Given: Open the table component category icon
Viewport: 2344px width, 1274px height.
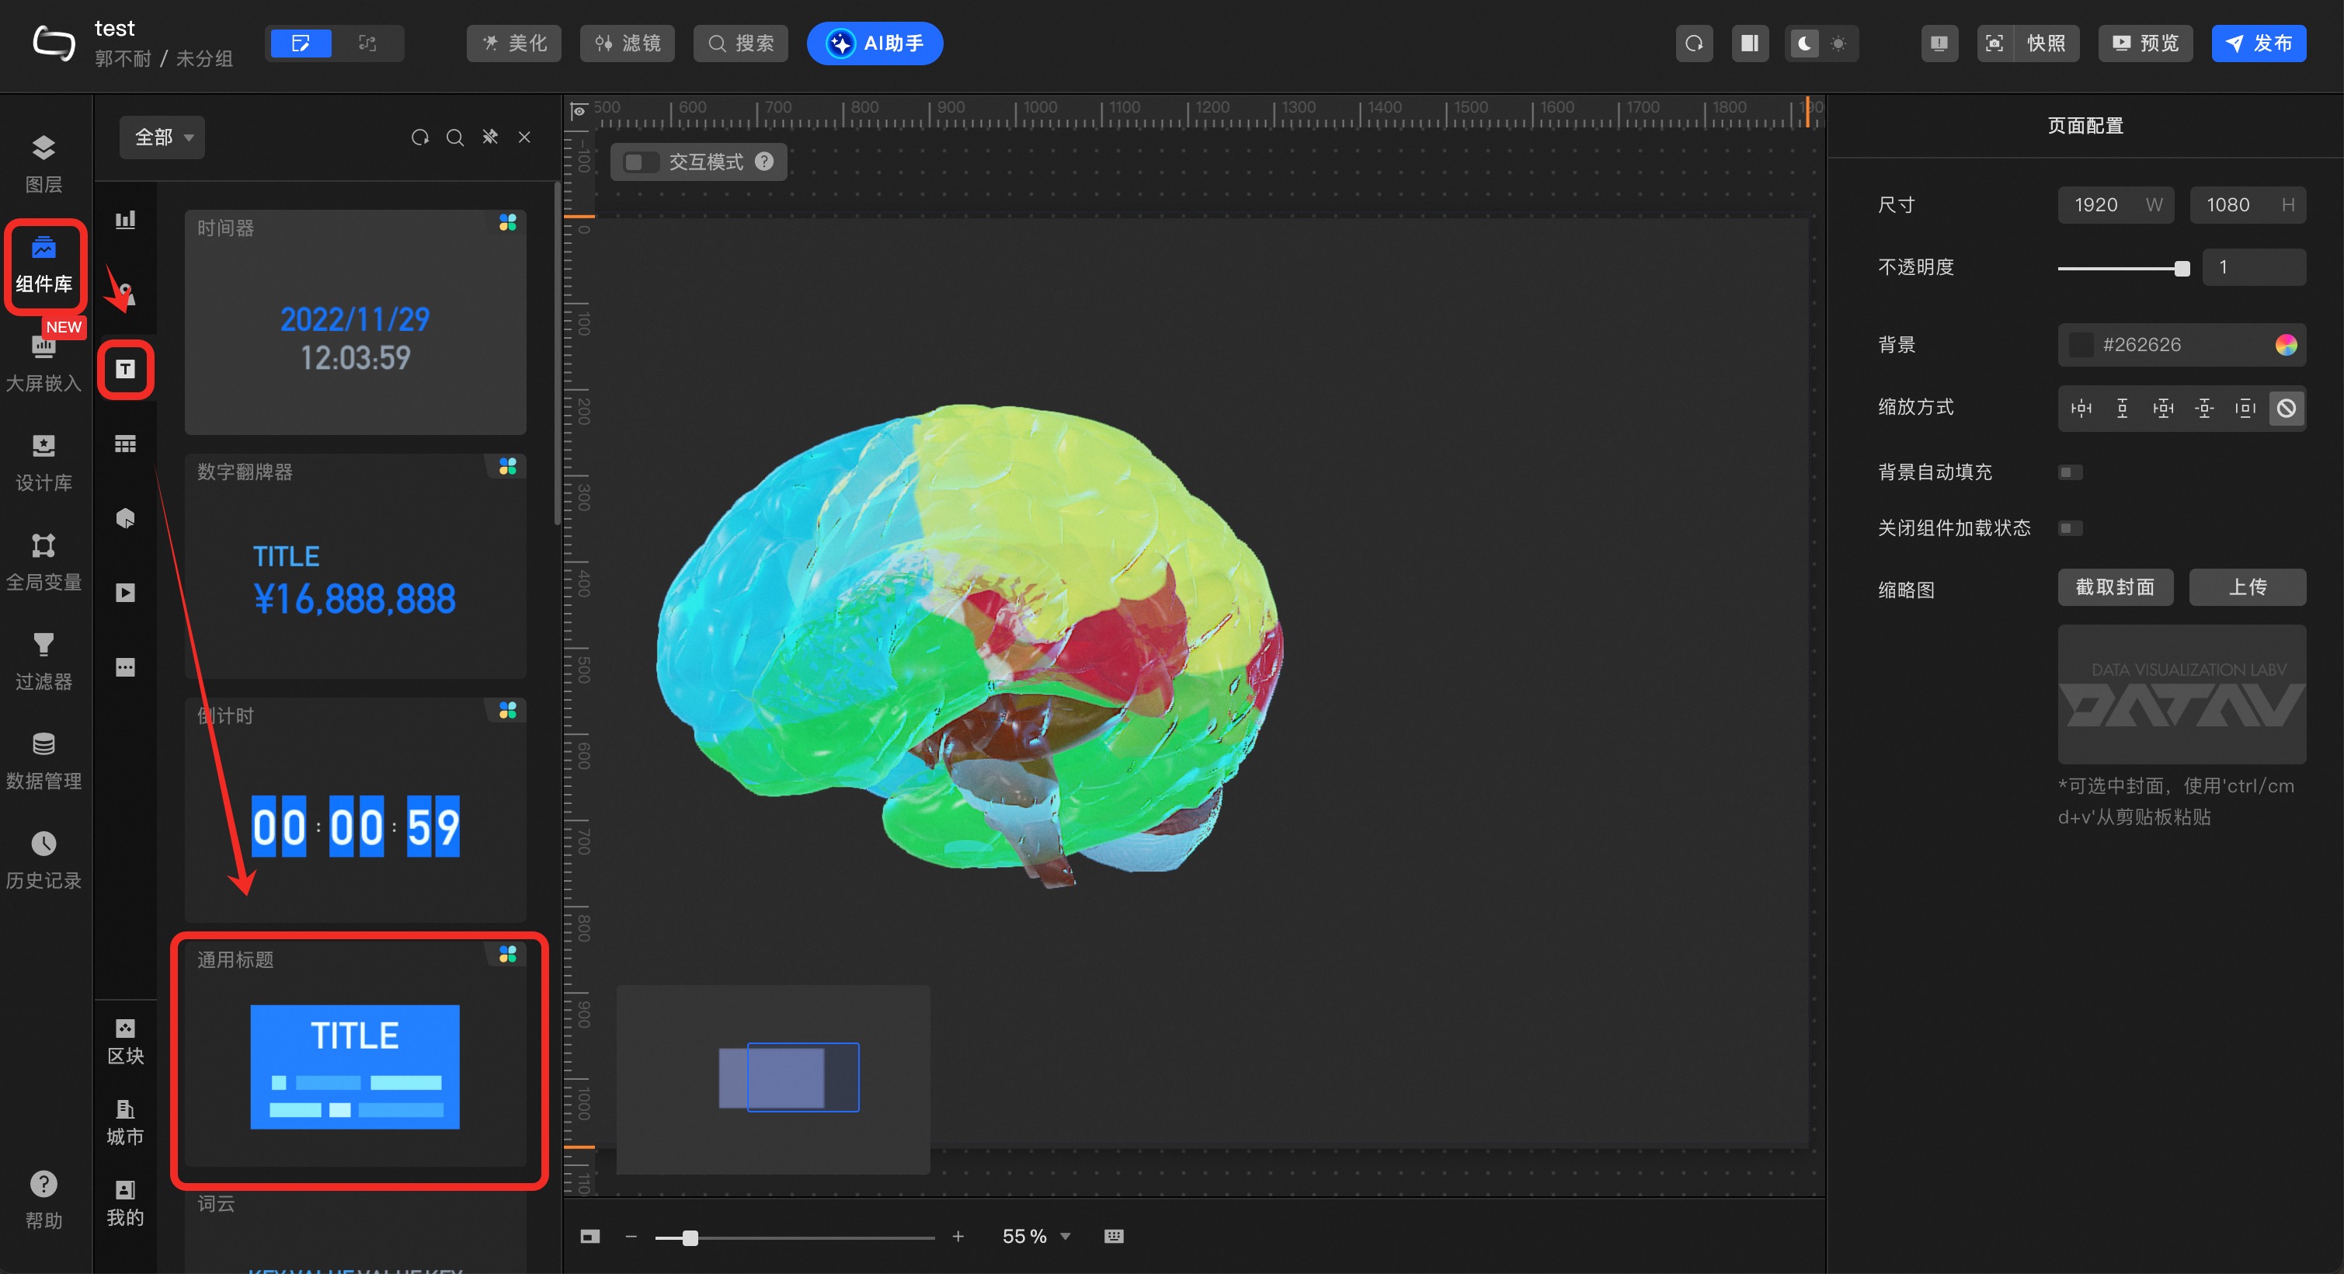Looking at the screenshot, I should pos(126,443).
